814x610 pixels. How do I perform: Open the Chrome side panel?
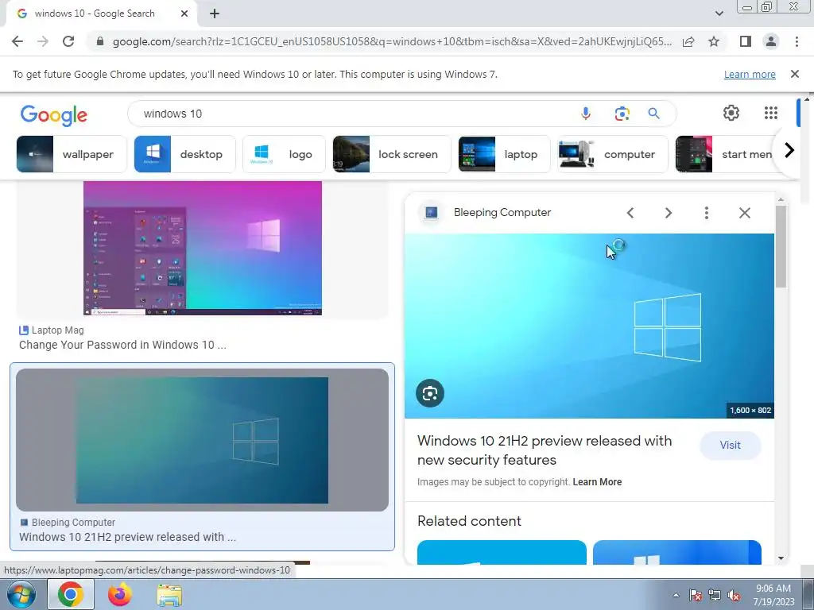(x=746, y=41)
